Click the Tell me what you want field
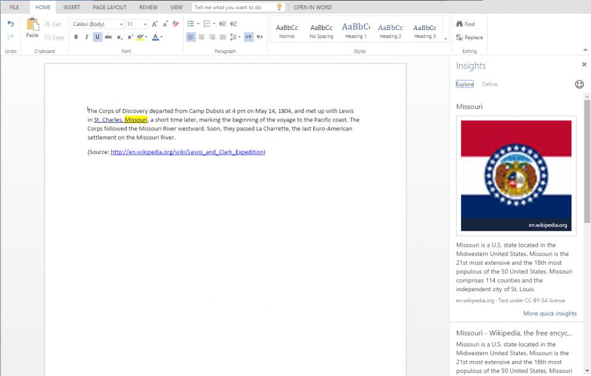The image size is (591, 376). (x=234, y=7)
